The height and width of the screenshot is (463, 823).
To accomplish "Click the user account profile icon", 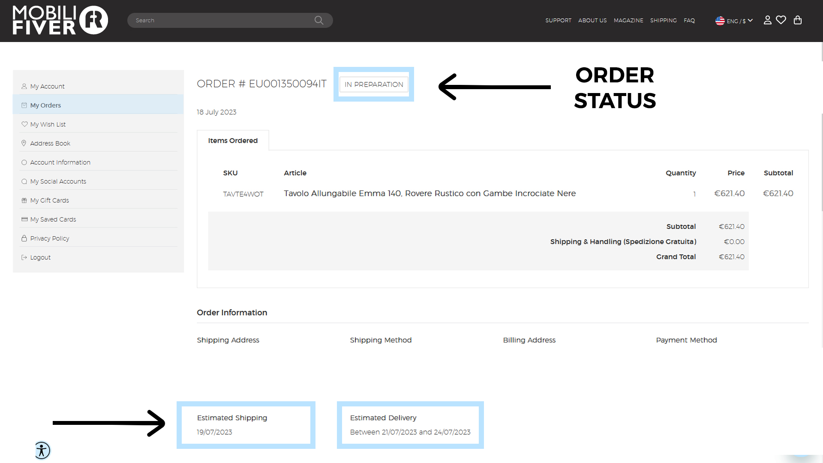I will tap(768, 20).
